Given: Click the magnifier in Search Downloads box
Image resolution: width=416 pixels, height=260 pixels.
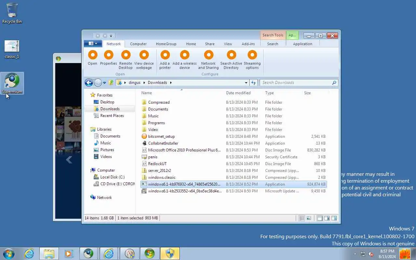Looking at the screenshot, I should pos(334,83).
